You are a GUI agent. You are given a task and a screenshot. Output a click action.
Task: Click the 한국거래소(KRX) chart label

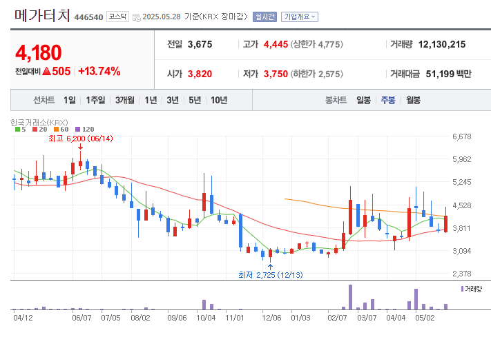tap(39, 122)
